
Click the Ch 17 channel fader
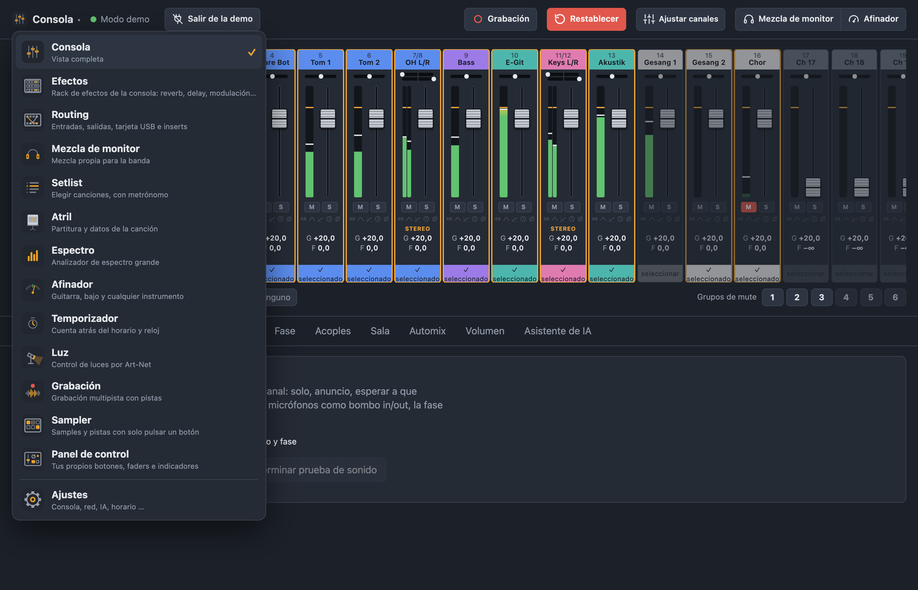[x=813, y=187]
